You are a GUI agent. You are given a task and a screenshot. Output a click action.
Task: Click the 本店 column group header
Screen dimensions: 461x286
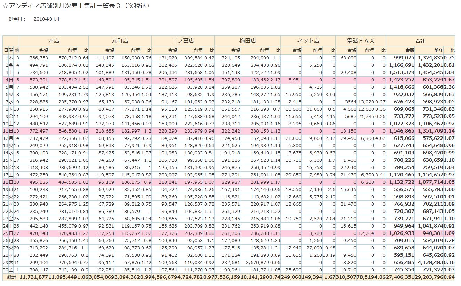click(x=54, y=41)
